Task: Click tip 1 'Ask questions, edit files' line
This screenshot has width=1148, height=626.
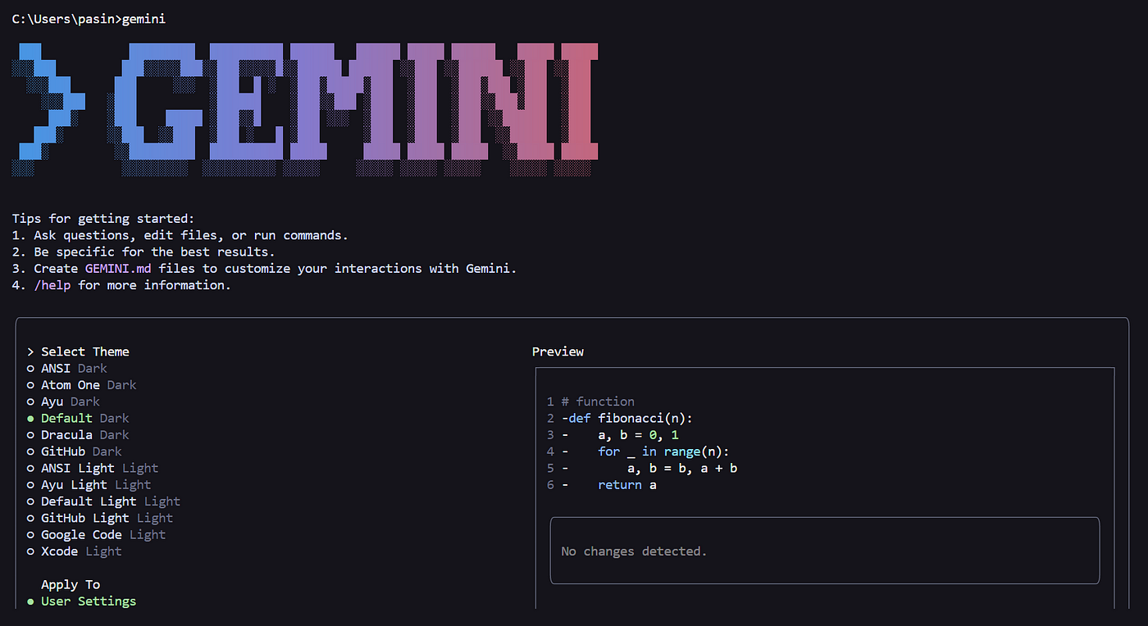Action: pos(180,235)
